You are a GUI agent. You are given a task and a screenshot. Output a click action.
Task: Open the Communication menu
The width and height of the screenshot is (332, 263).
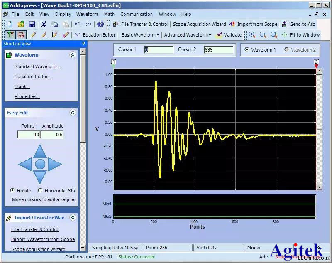pos(137,14)
